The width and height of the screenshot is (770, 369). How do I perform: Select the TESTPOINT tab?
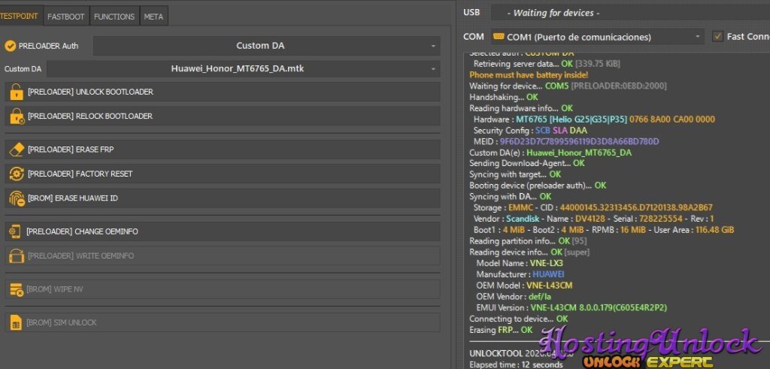[20, 16]
